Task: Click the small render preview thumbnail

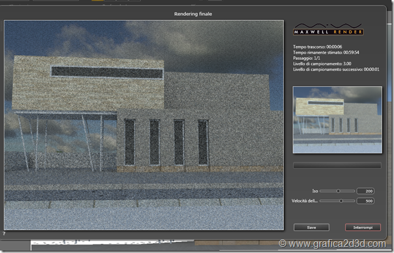Action: coord(336,119)
